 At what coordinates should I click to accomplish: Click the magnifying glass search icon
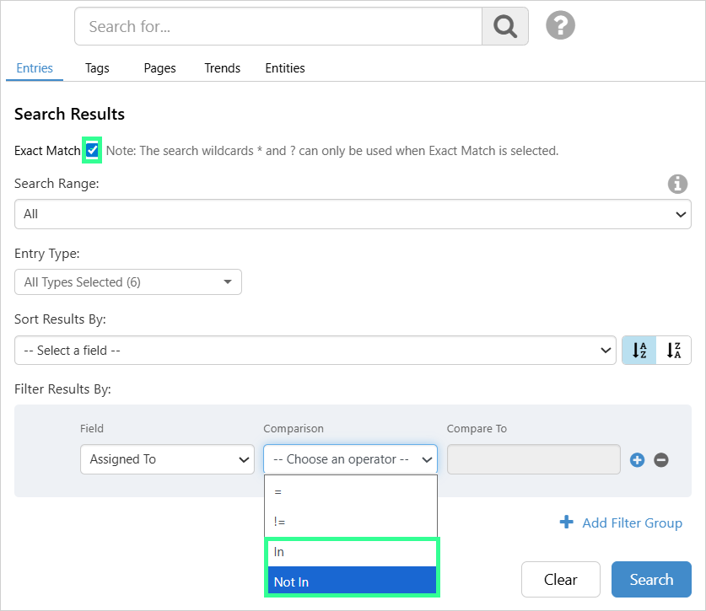tap(504, 27)
